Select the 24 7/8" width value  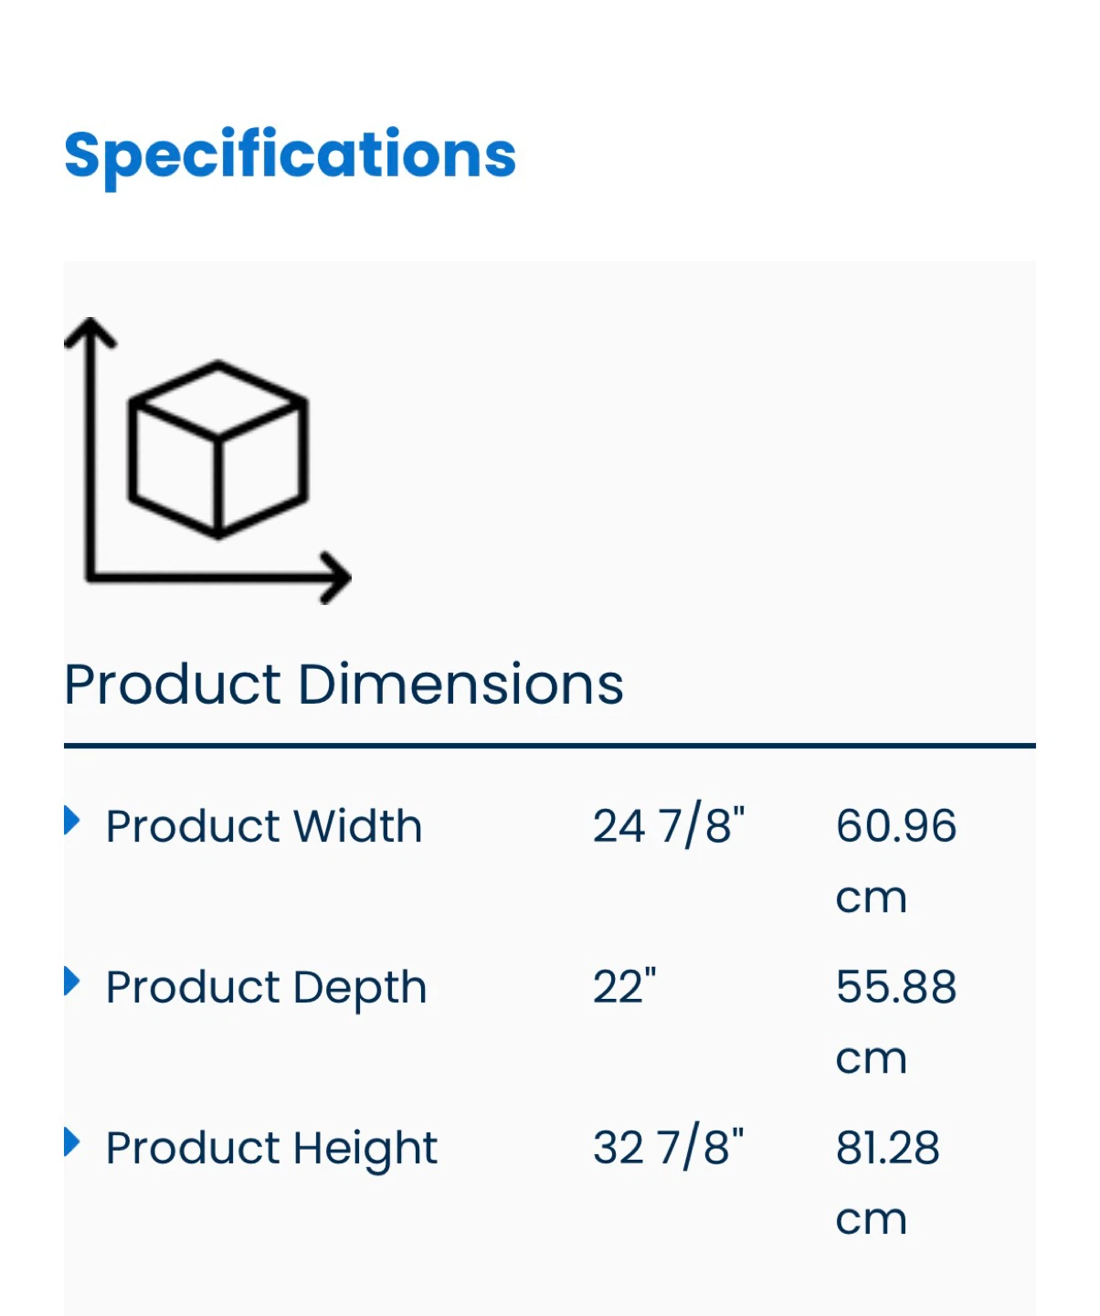669,826
